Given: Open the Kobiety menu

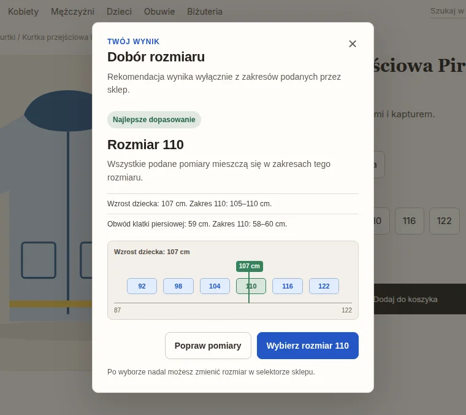Looking at the screenshot, I should pos(23,12).
